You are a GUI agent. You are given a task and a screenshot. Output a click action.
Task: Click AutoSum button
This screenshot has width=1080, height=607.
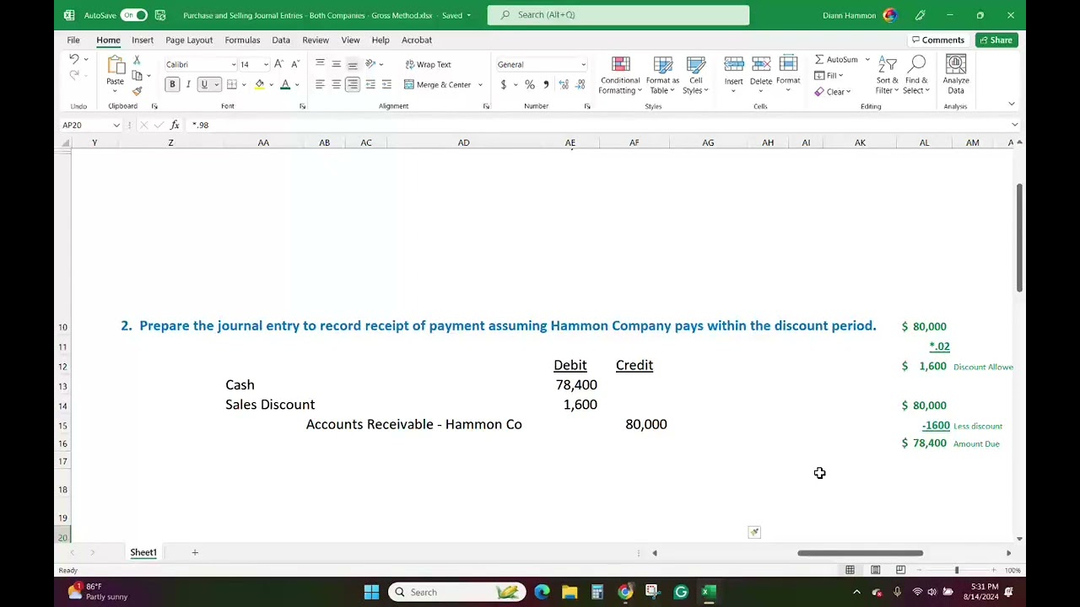[x=836, y=60]
